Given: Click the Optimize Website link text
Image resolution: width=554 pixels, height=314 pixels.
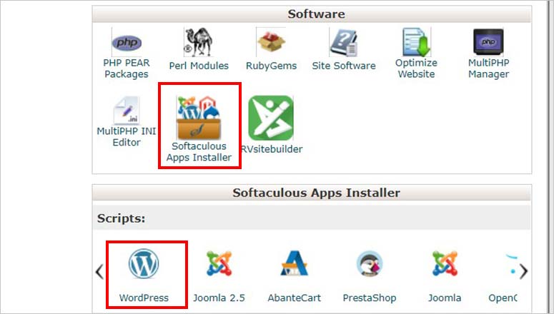Looking at the screenshot, I should pyautogui.click(x=416, y=69).
